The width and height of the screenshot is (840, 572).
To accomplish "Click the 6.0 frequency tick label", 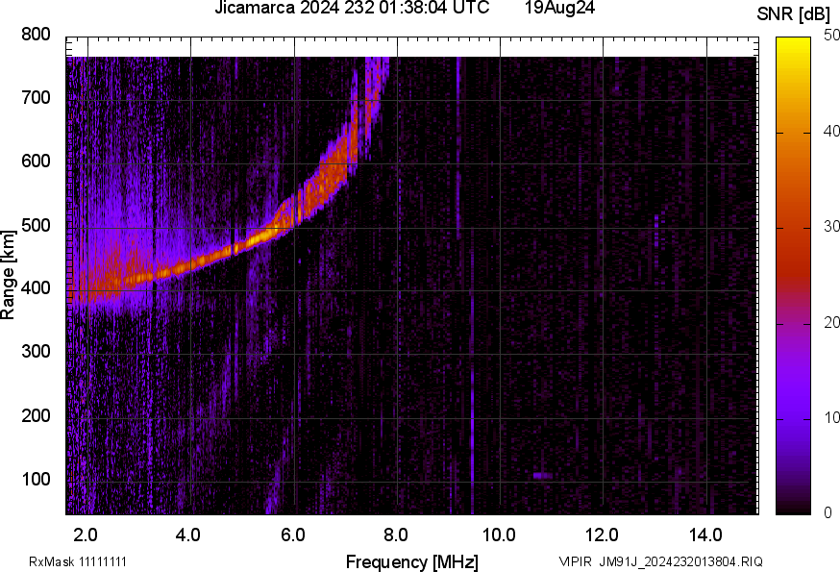I will point(292,535).
